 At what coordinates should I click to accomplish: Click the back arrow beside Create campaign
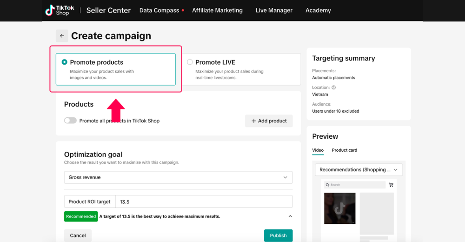click(x=62, y=36)
